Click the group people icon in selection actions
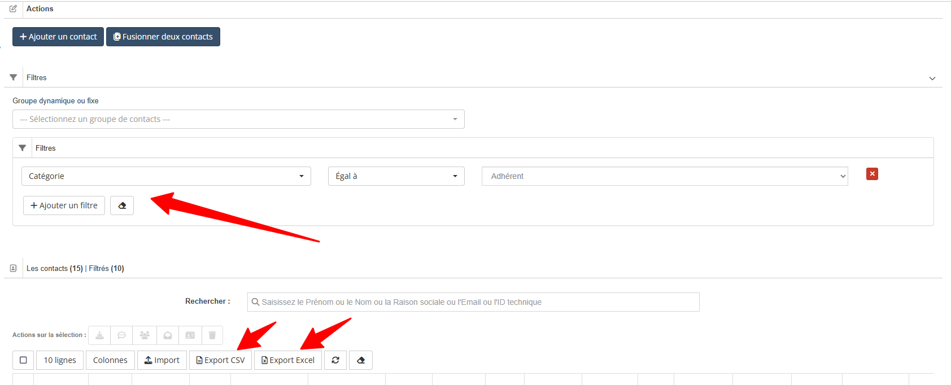This screenshot has height=385, width=951. pyautogui.click(x=145, y=335)
